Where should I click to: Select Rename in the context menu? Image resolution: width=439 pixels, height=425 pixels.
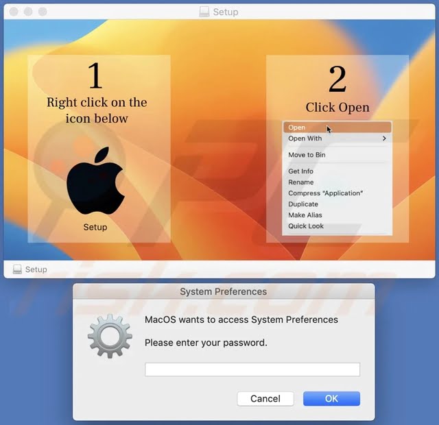pos(337,182)
